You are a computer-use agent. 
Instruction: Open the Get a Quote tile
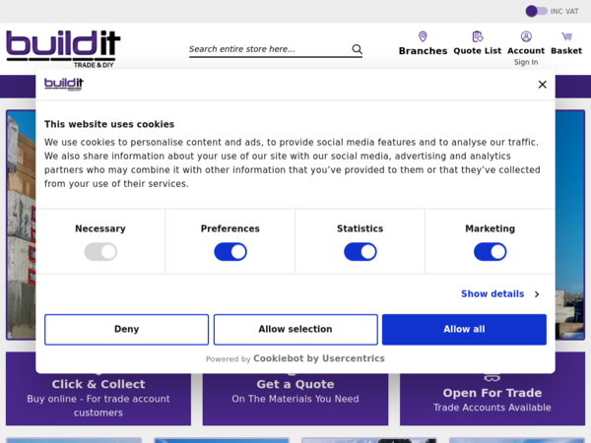point(295,389)
